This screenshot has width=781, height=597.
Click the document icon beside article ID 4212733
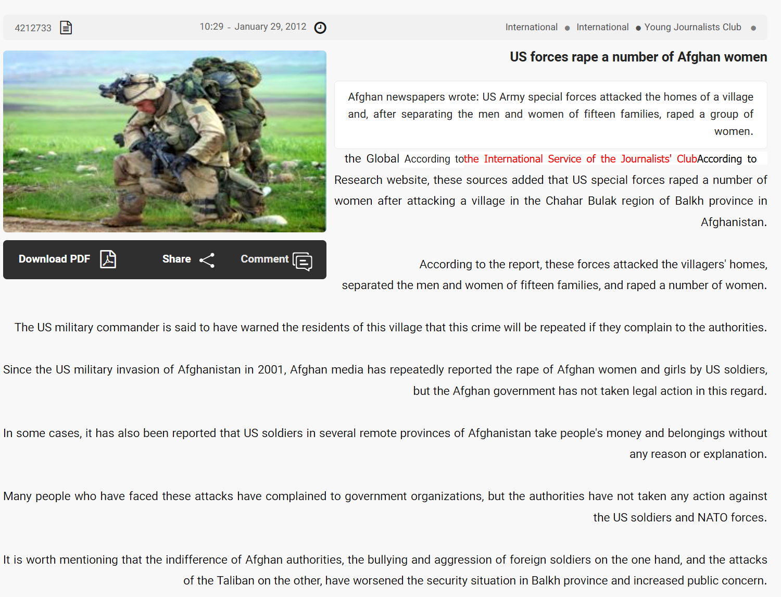coord(66,28)
